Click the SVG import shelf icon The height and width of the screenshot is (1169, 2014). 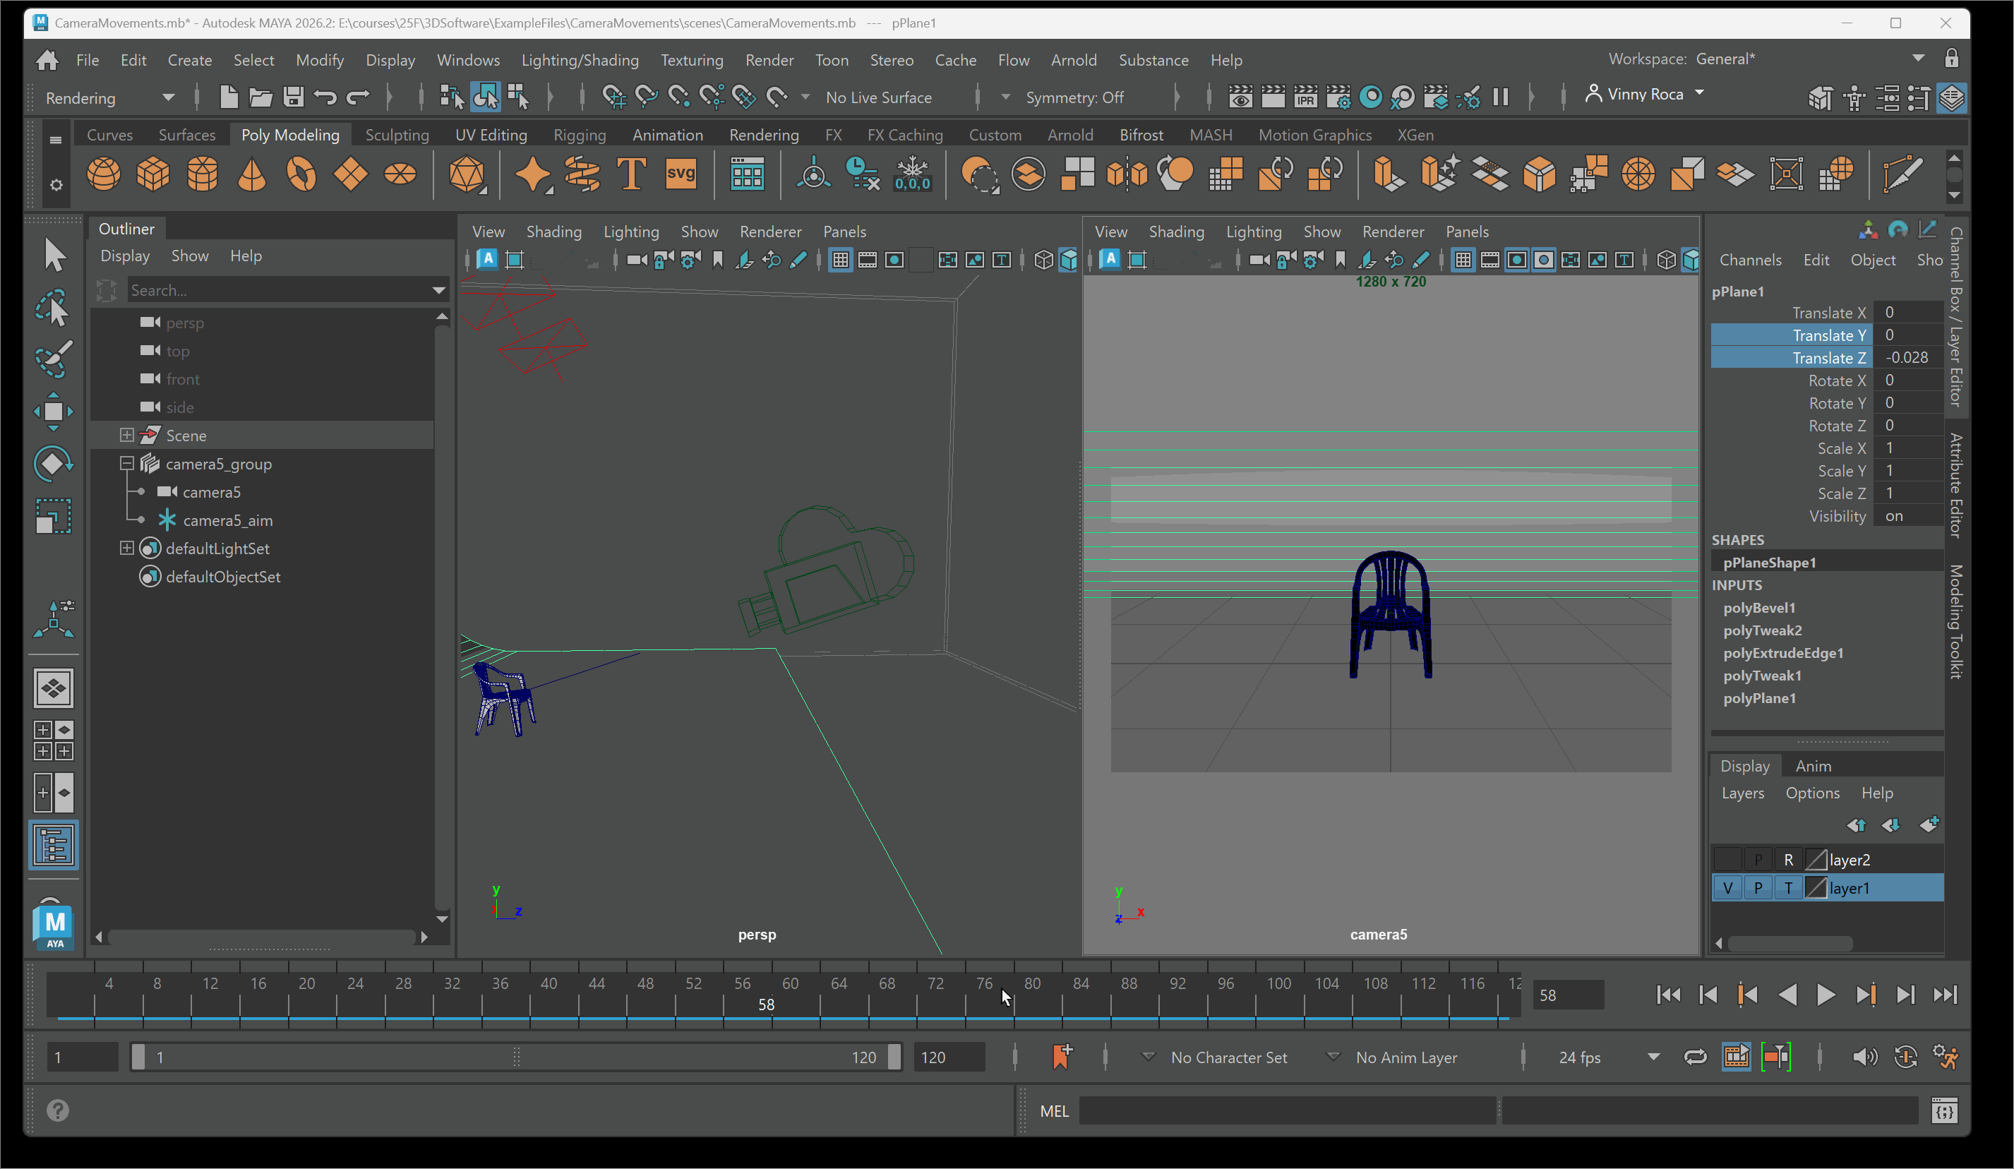pos(680,174)
